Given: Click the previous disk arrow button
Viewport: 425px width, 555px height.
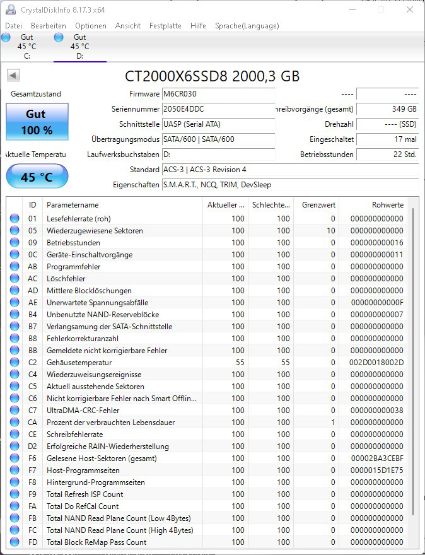Looking at the screenshot, I should 13,76.
